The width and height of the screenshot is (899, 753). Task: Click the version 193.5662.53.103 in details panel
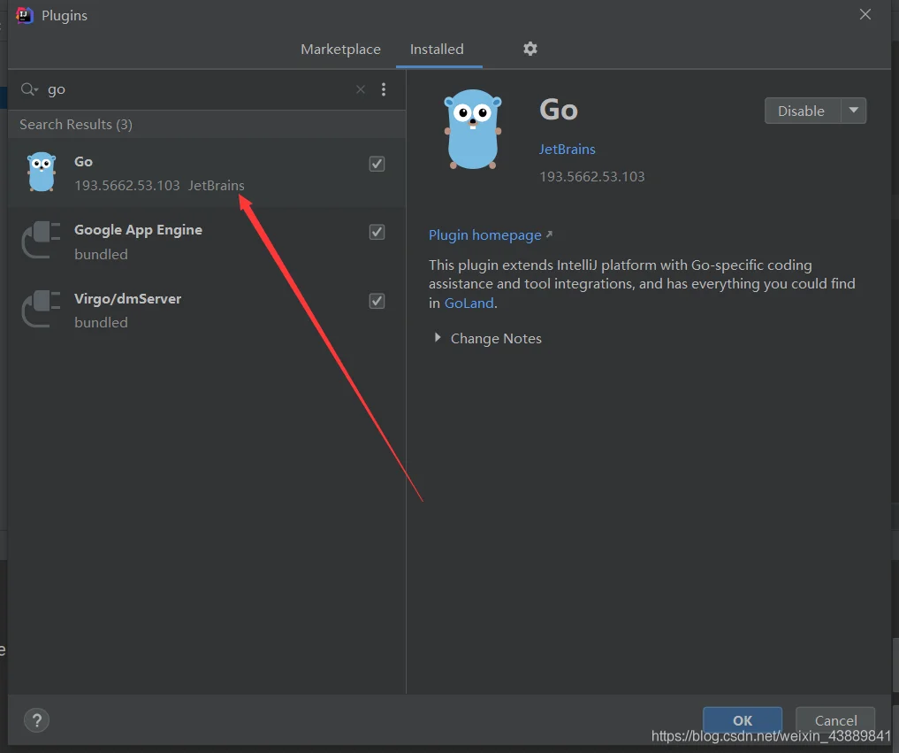591,177
